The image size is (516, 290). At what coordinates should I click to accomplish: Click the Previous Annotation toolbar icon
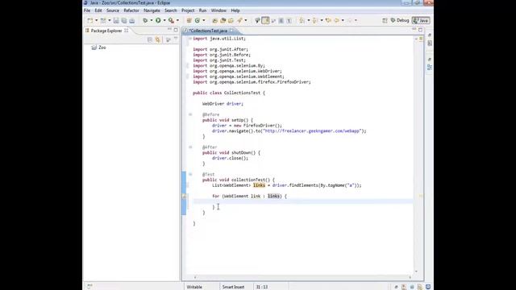pyautogui.click(x=315, y=20)
